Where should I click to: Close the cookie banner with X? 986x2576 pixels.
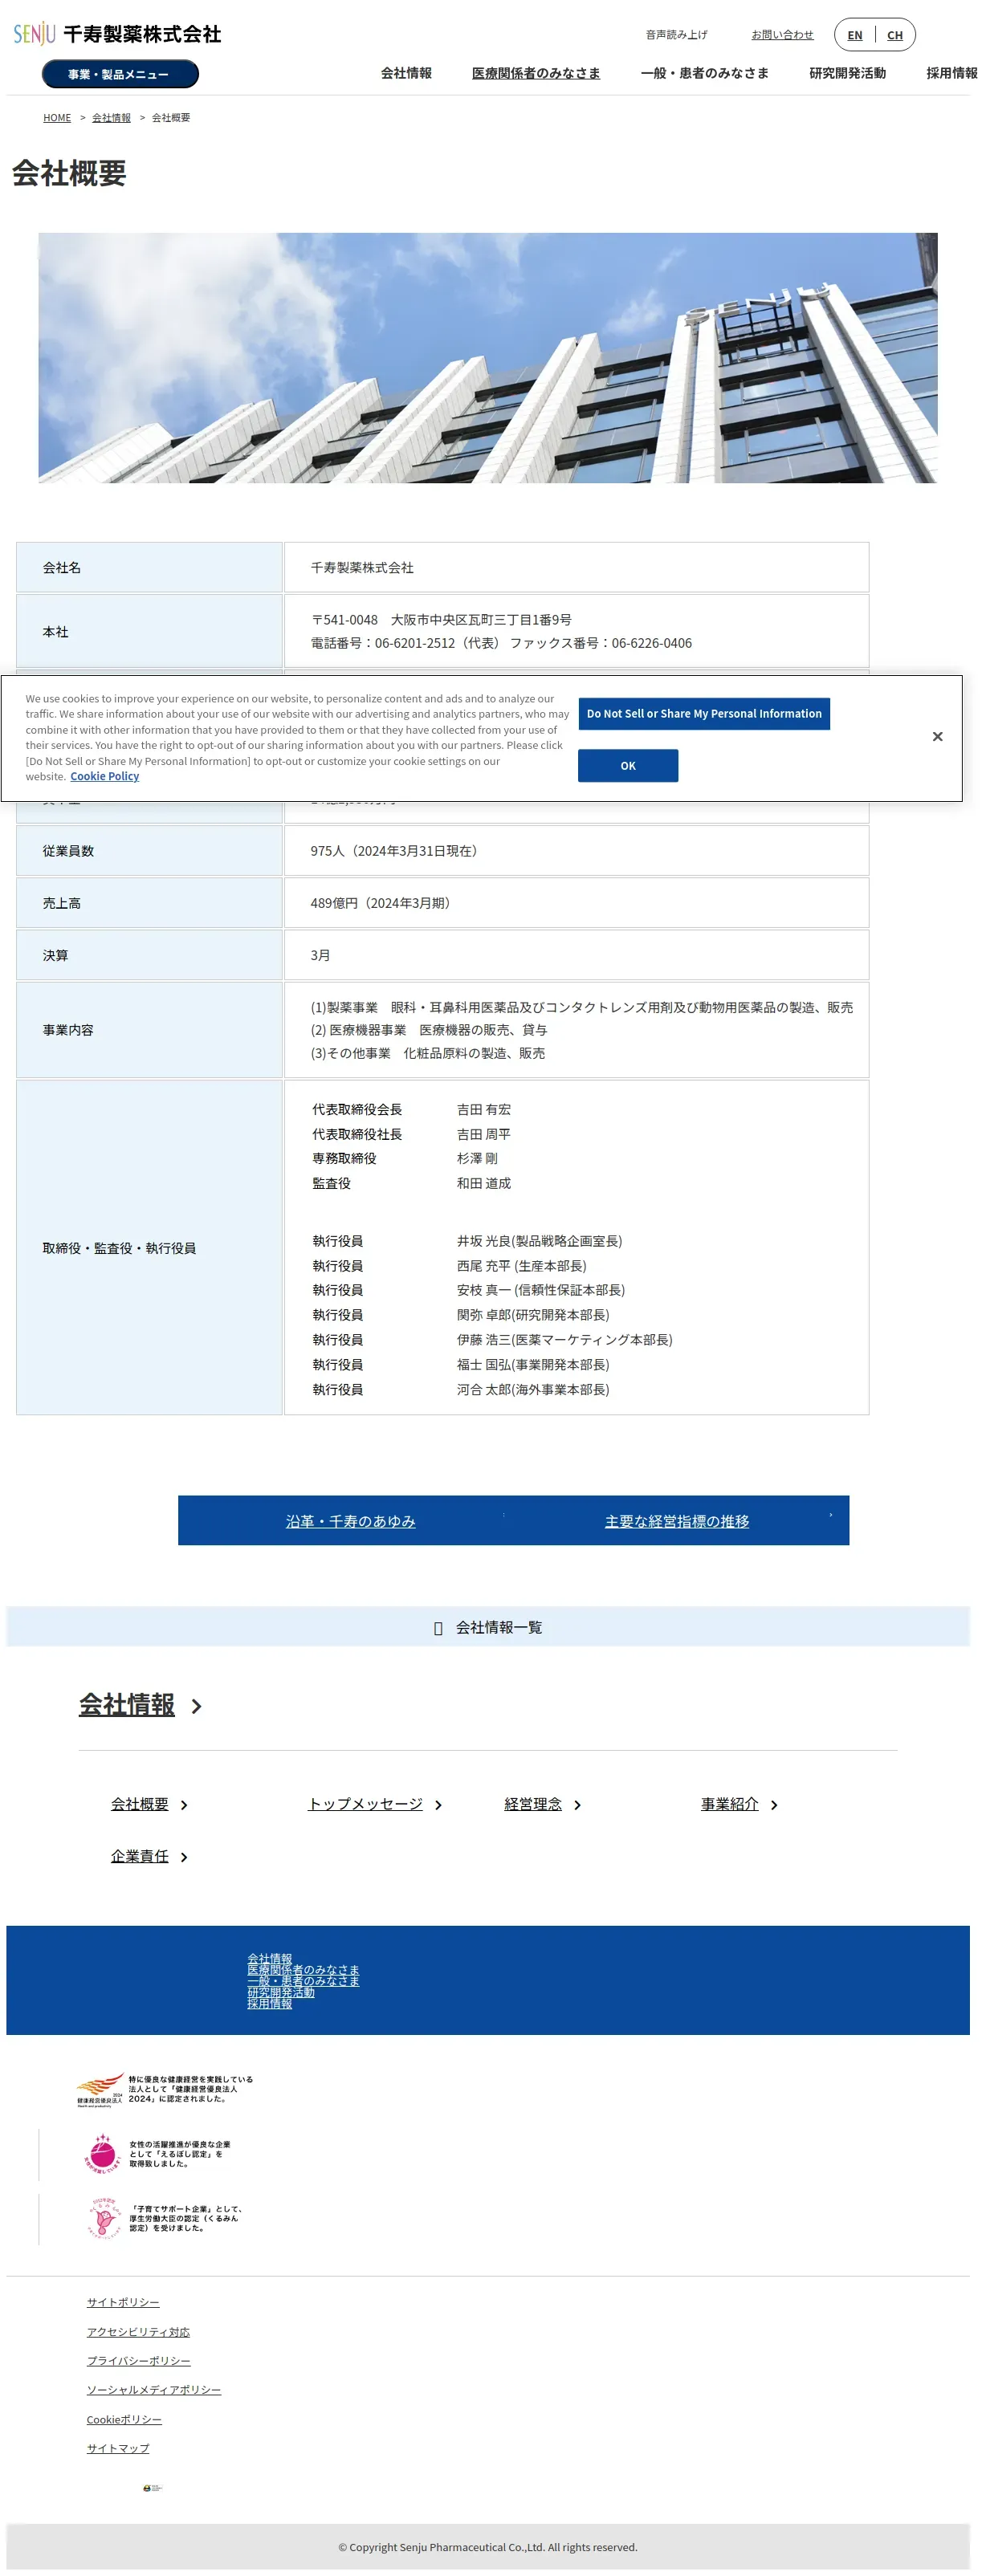(x=937, y=737)
